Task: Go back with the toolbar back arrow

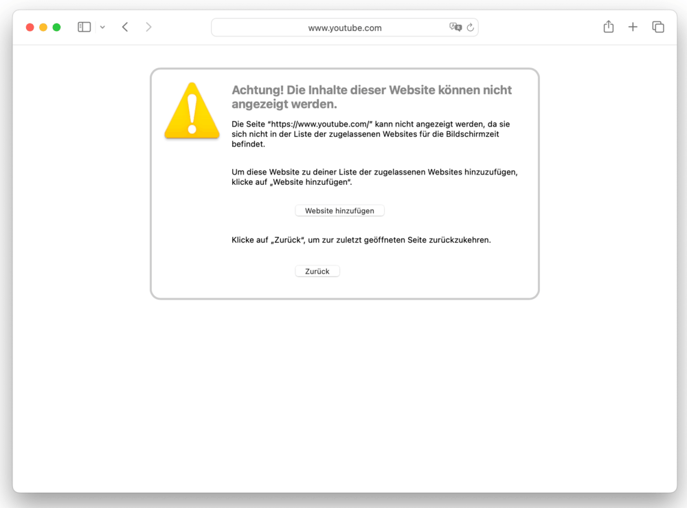Action: (x=125, y=27)
